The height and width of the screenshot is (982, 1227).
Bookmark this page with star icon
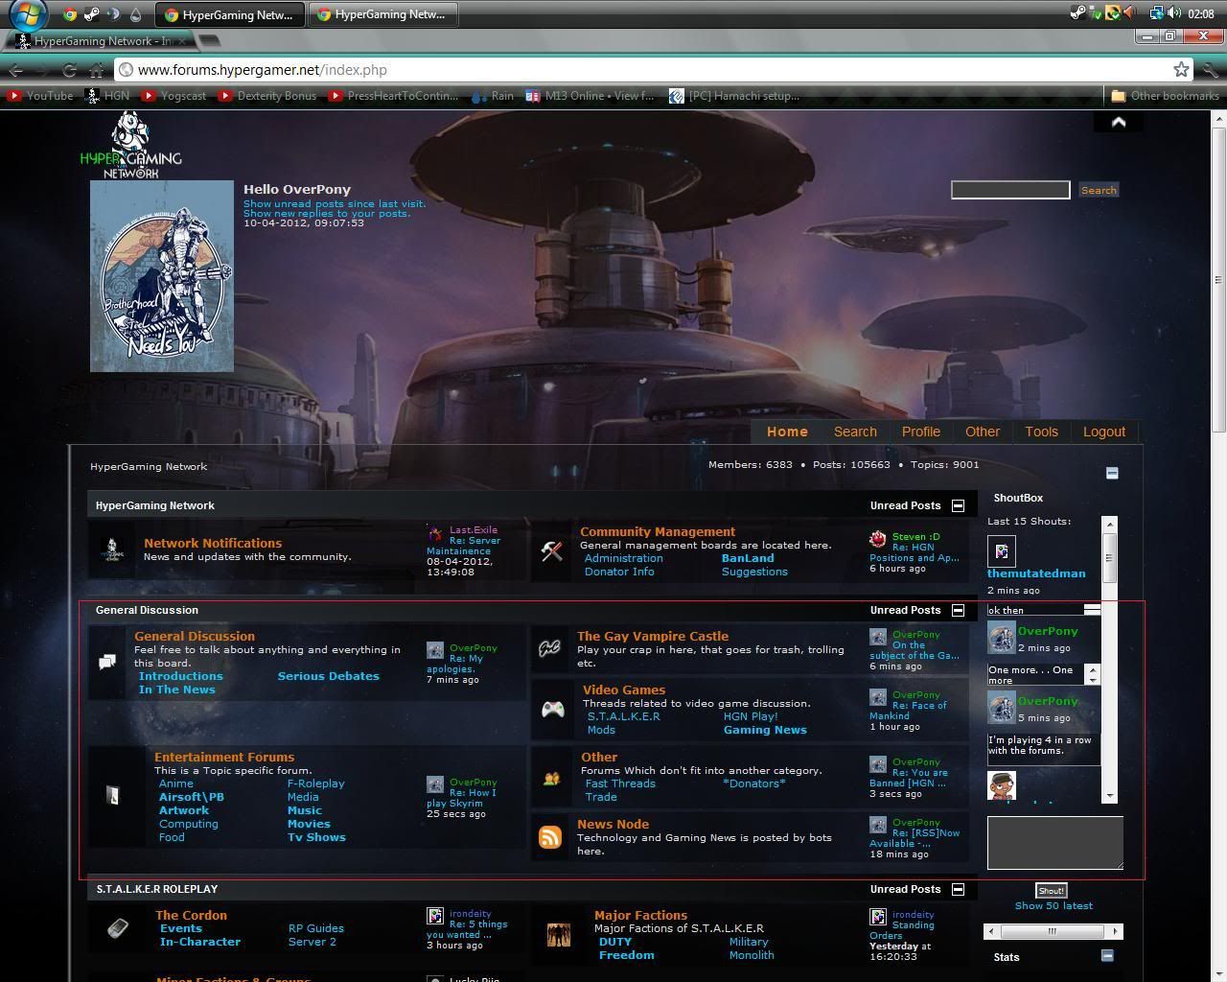tap(1181, 69)
